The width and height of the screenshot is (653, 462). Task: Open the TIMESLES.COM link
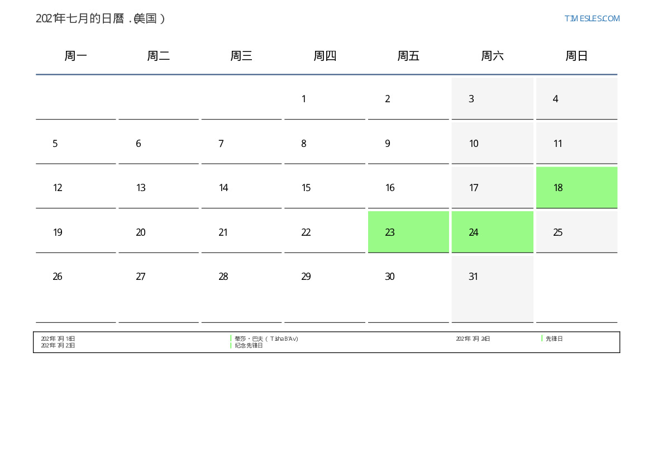592,18
